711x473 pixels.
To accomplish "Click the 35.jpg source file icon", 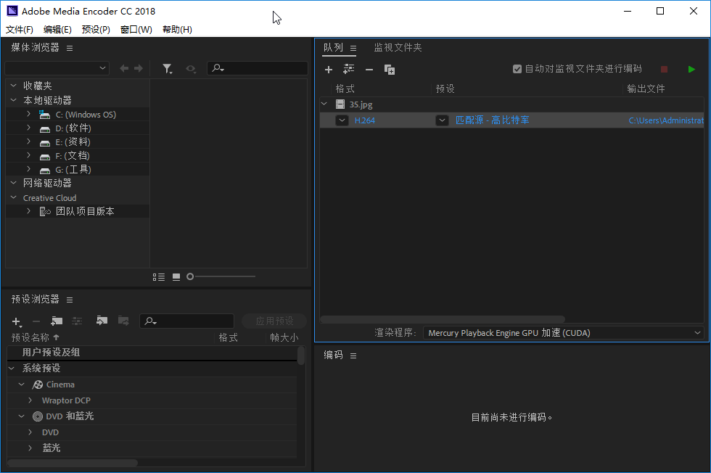I will (340, 104).
